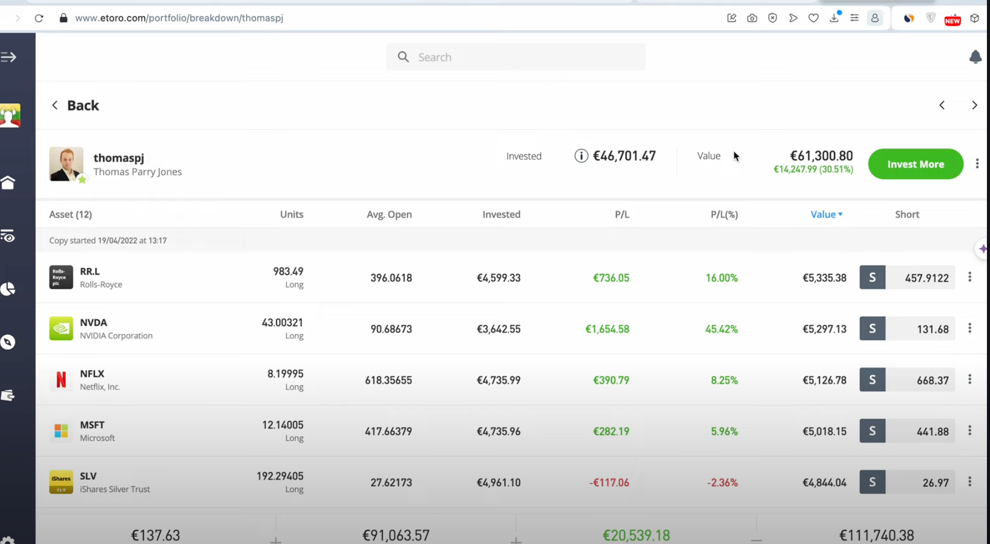Click the browser NEW badge extension icon
The height and width of the screenshot is (544, 990).
953,20
